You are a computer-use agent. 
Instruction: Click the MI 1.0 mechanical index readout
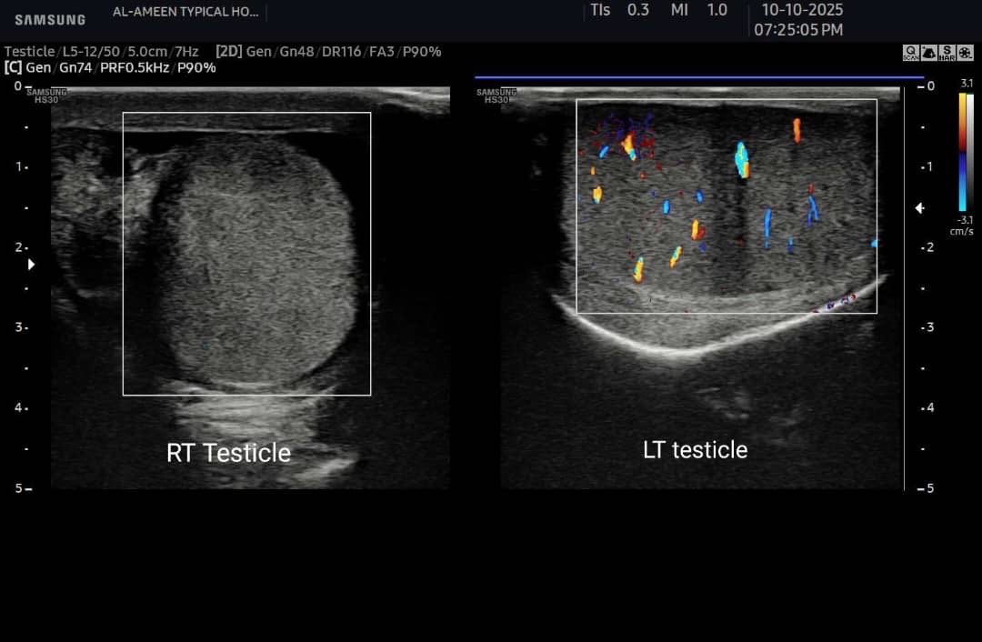pos(699,10)
